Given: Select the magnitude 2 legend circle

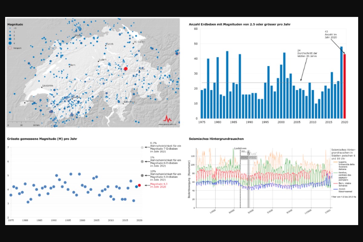Looking at the screenshot, I should pyautogui.click(x=10, y=35).
